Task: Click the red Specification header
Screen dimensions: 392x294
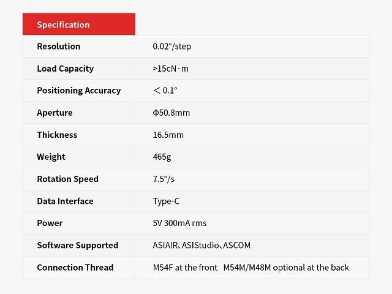Action: 64,24
